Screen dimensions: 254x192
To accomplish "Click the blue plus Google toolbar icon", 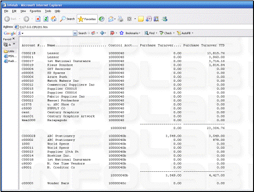I will (102, 33).
